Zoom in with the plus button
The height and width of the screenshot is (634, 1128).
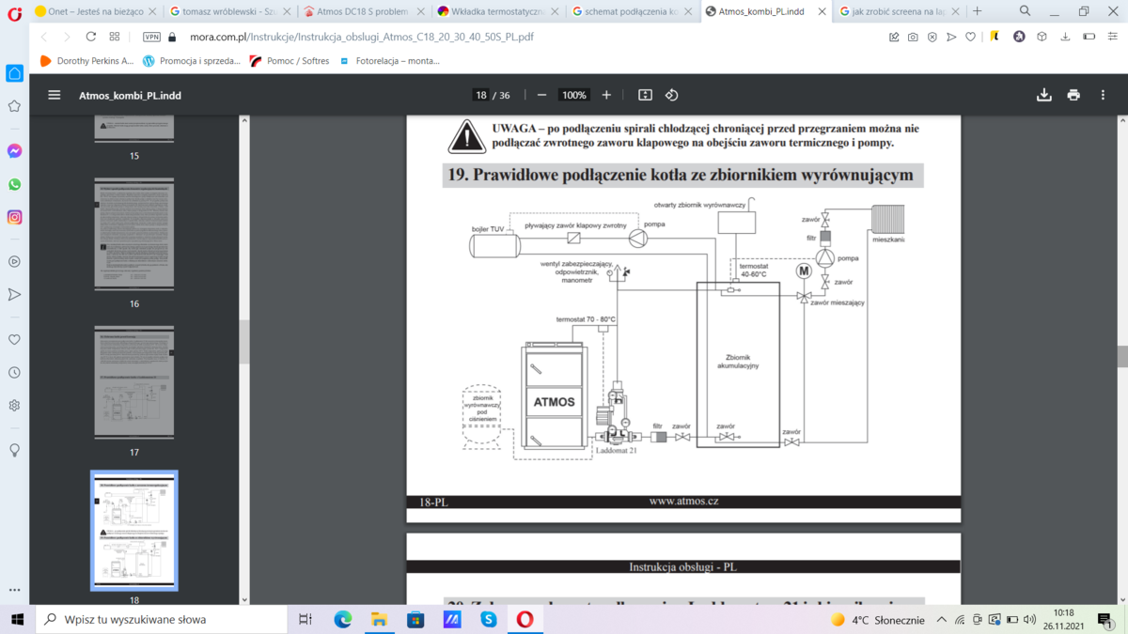click(x=606, y=95)
